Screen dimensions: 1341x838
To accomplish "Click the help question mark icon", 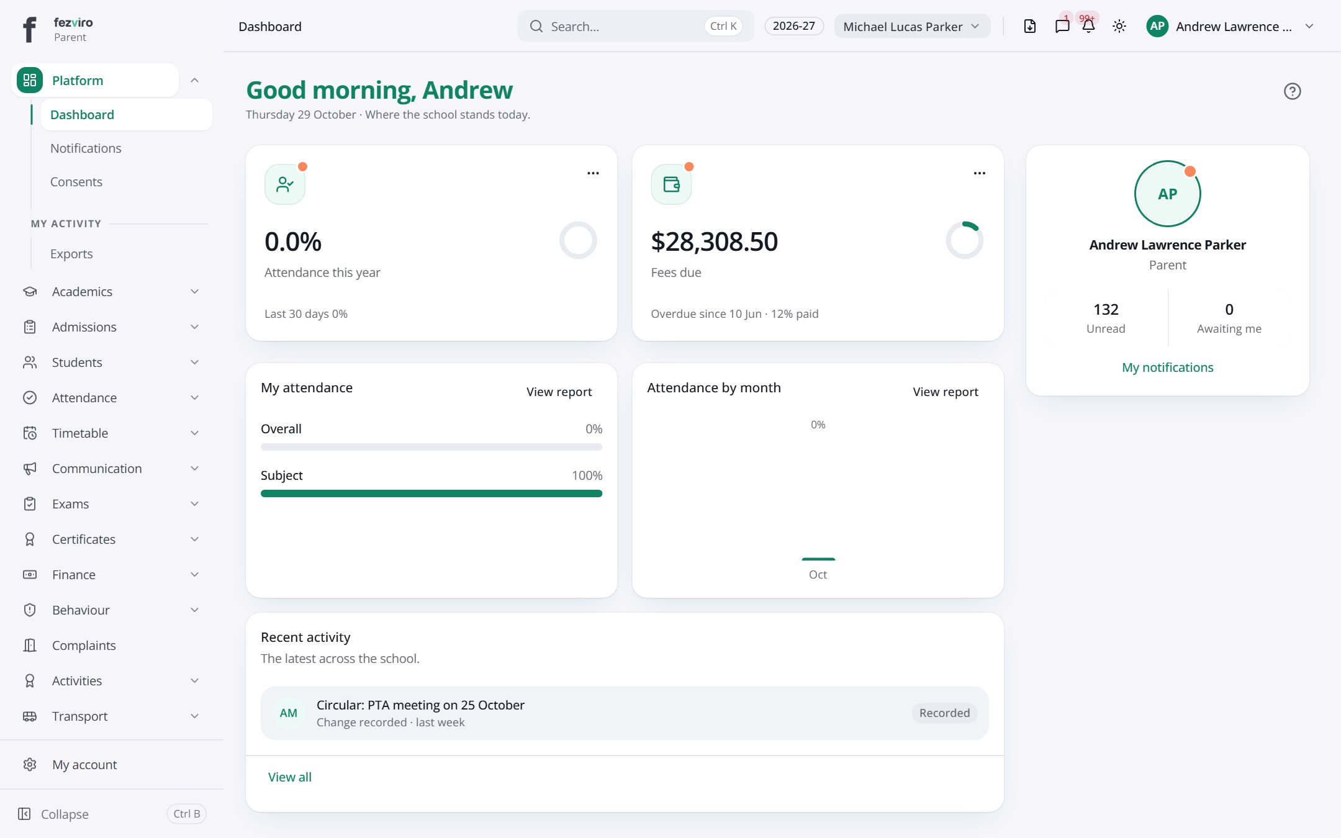I will click(1293, 91).
